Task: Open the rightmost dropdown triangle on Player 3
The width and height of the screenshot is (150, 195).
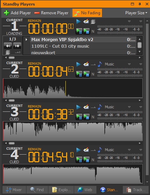Action: [141, 107]
